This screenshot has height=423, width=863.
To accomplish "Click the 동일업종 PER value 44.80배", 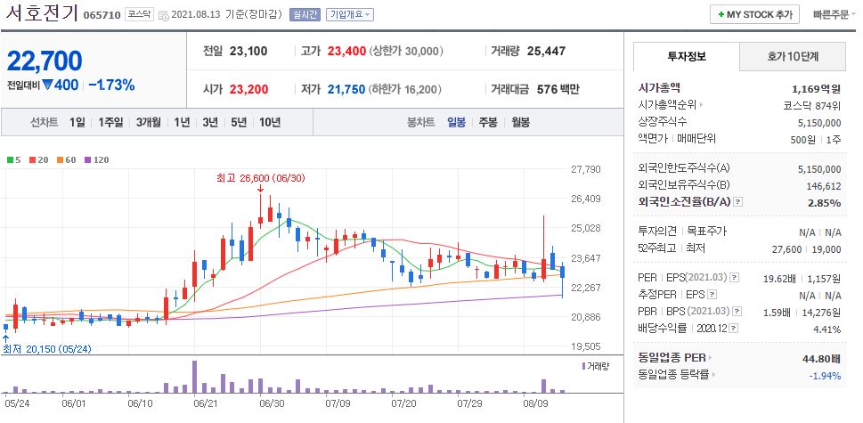I will 822,359.
